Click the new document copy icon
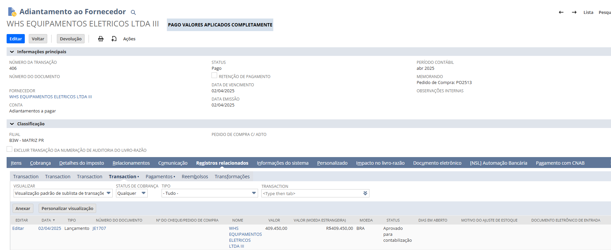Image resolution: width=611 pixels, height=250 pixels. point(114,39)
